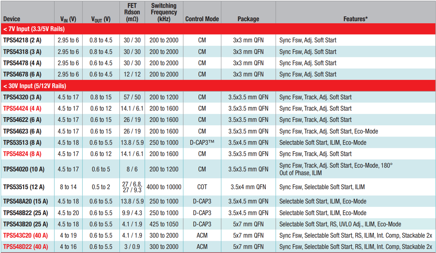Click the '< 7V Input (3.3/5V Rails)' section banner

tap(34, 29)
